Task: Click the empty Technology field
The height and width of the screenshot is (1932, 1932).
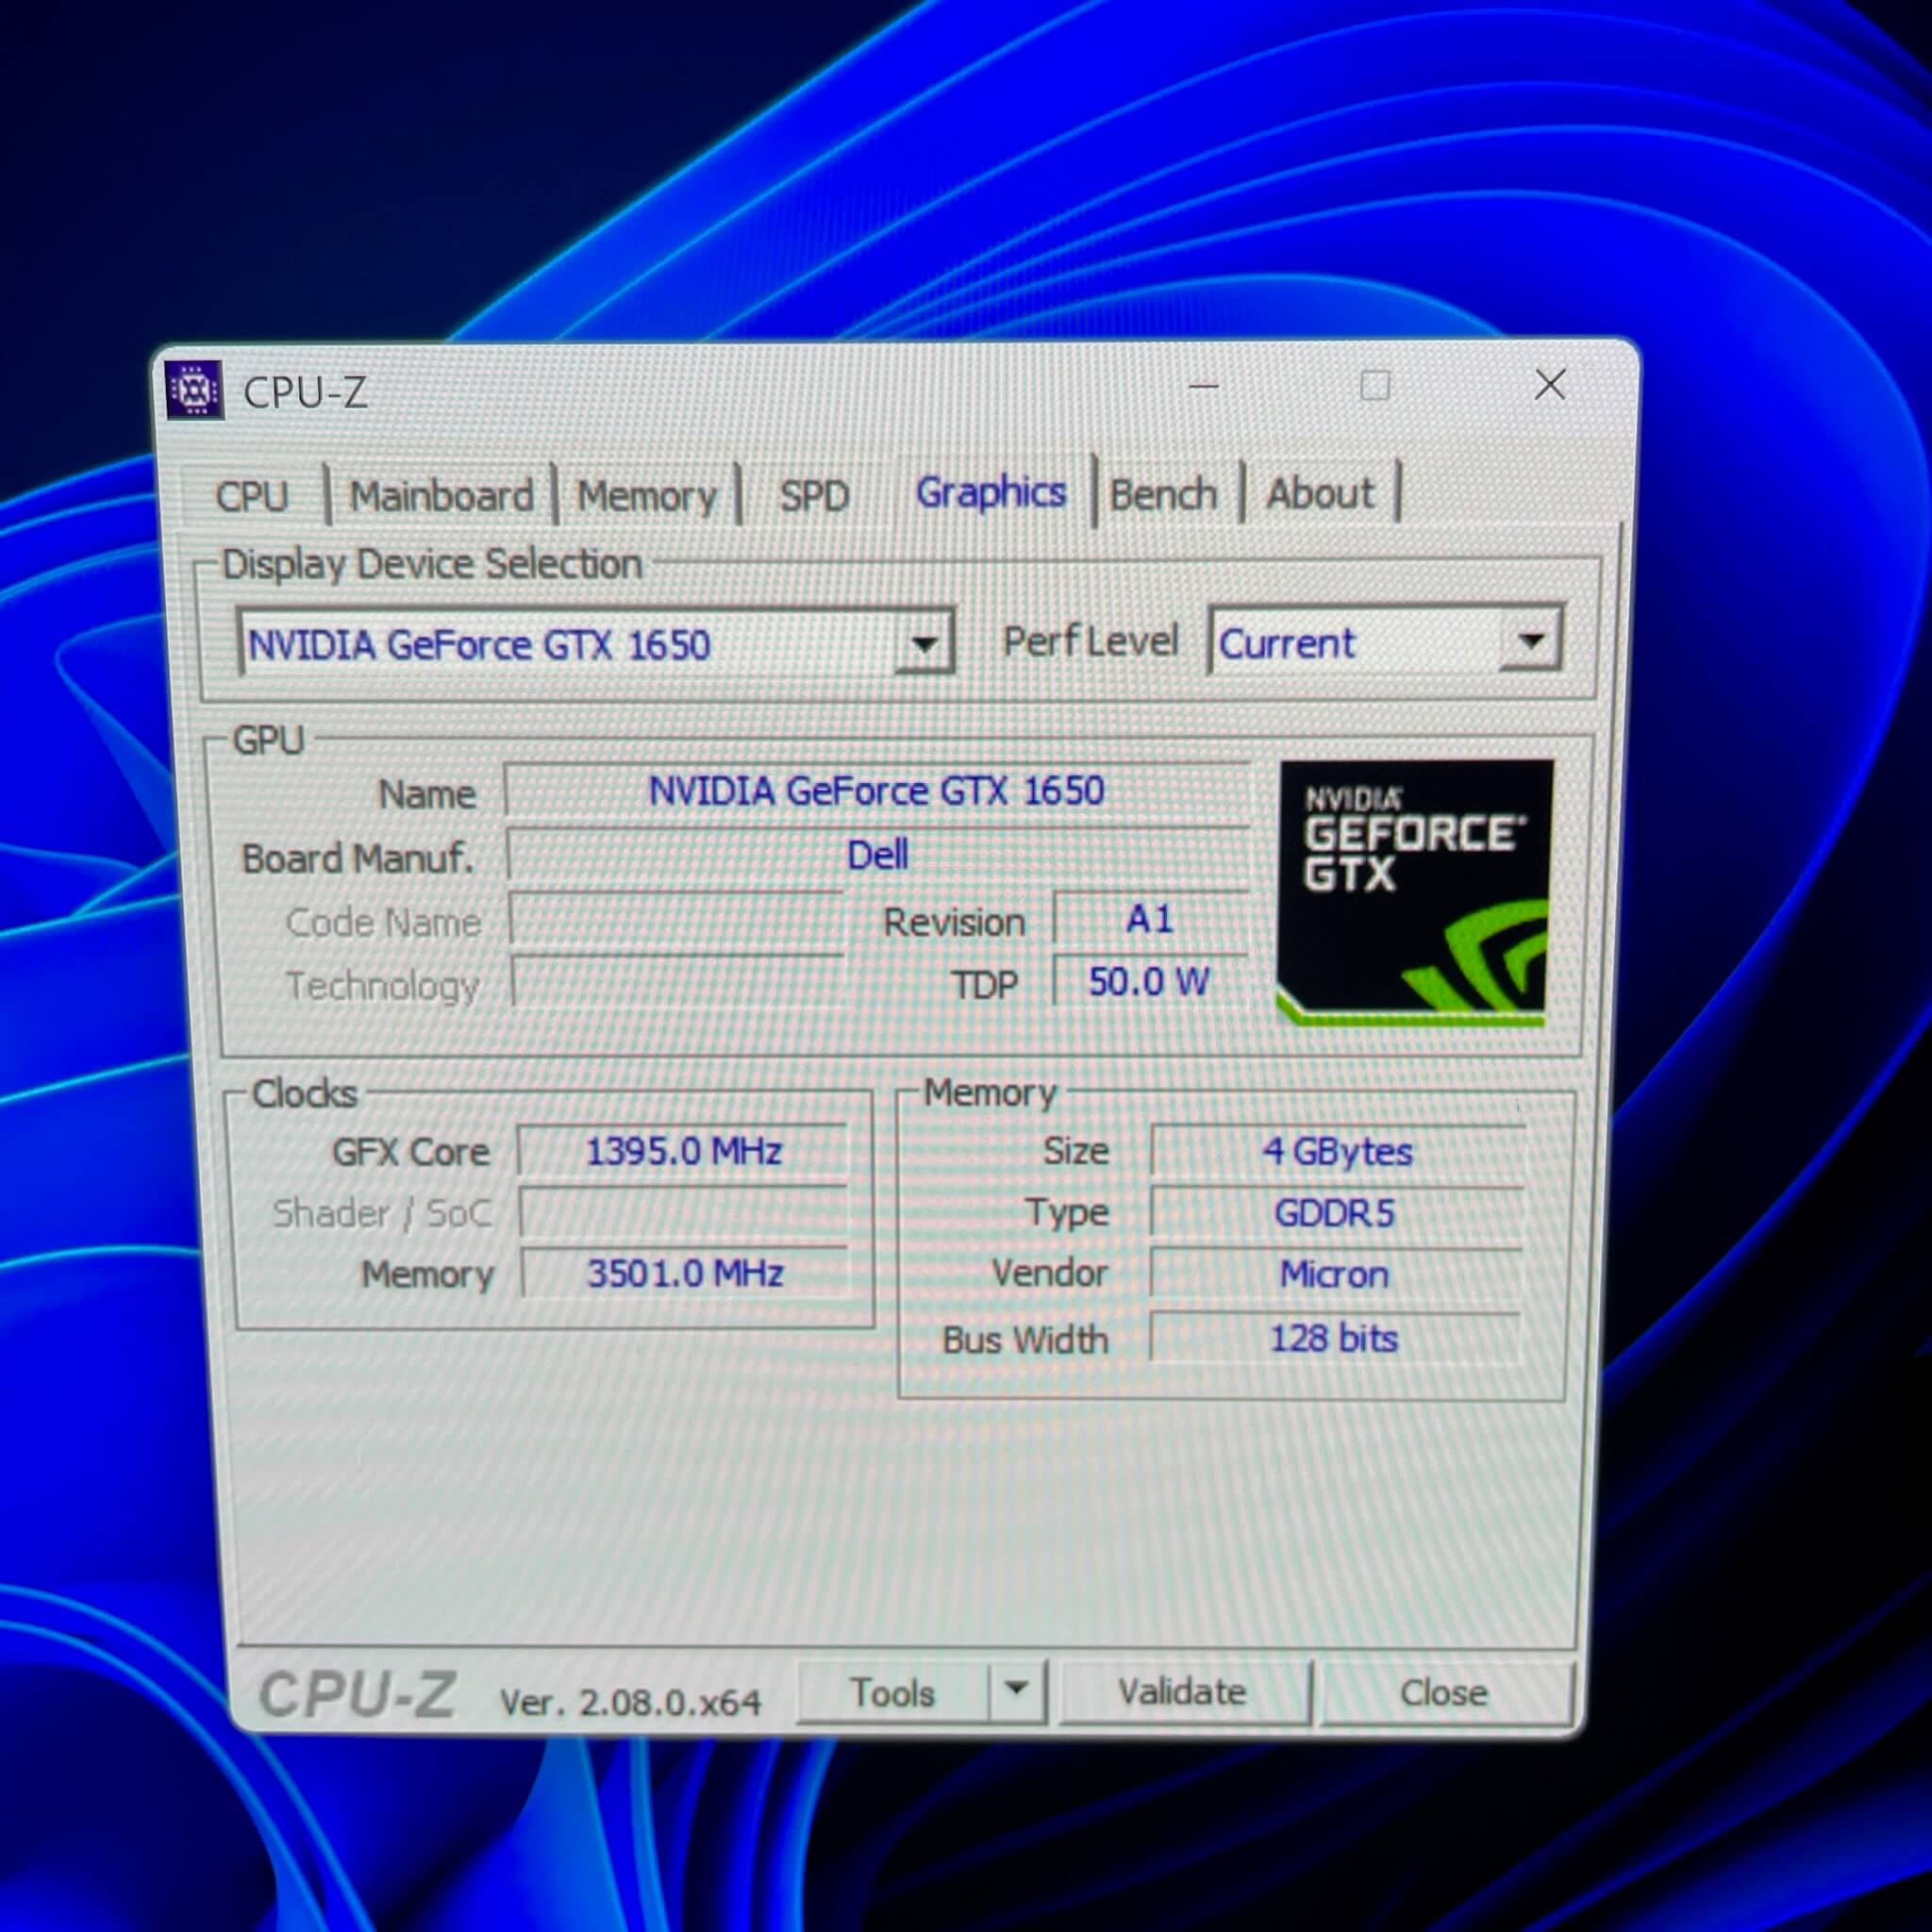Action: (x=678, y=982)
